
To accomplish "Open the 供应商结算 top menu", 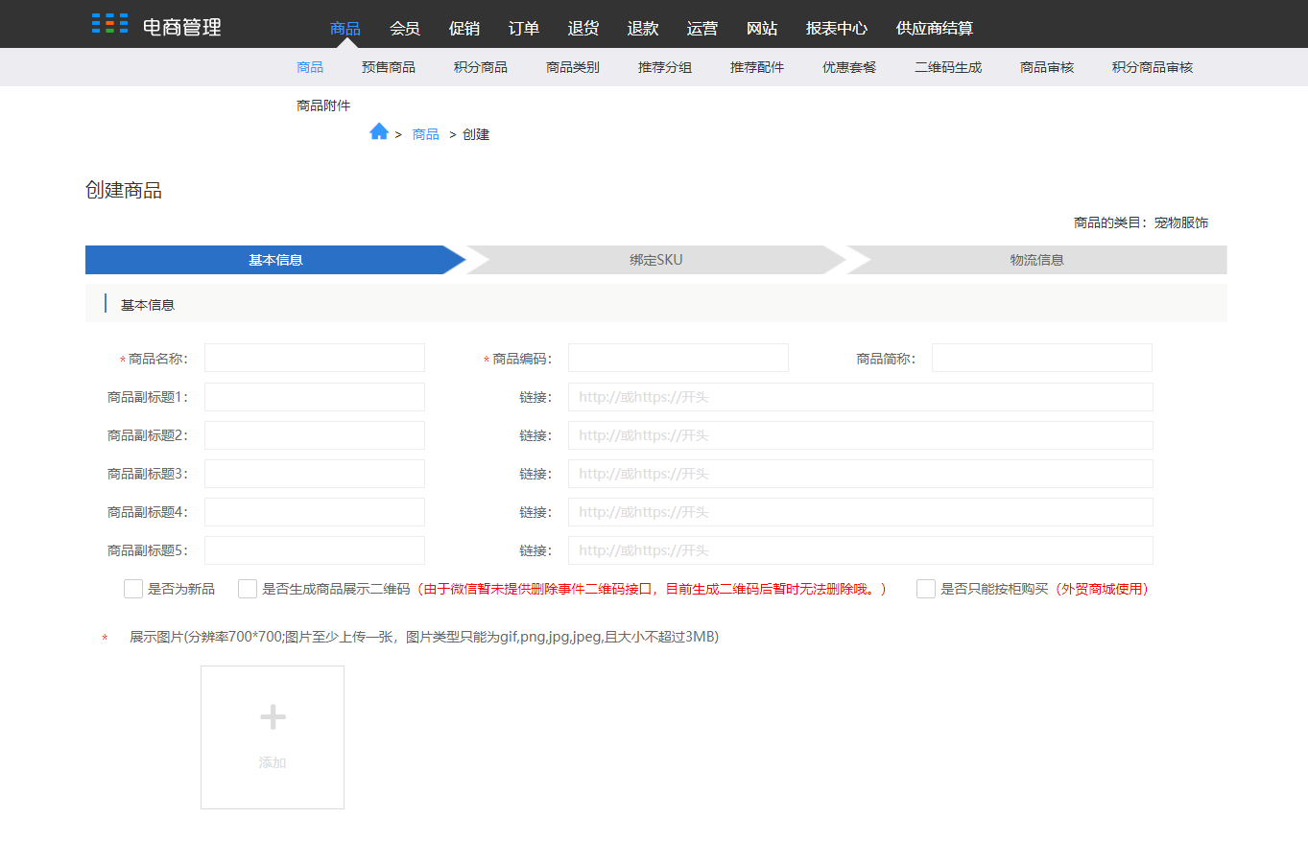I will [935, 29].
